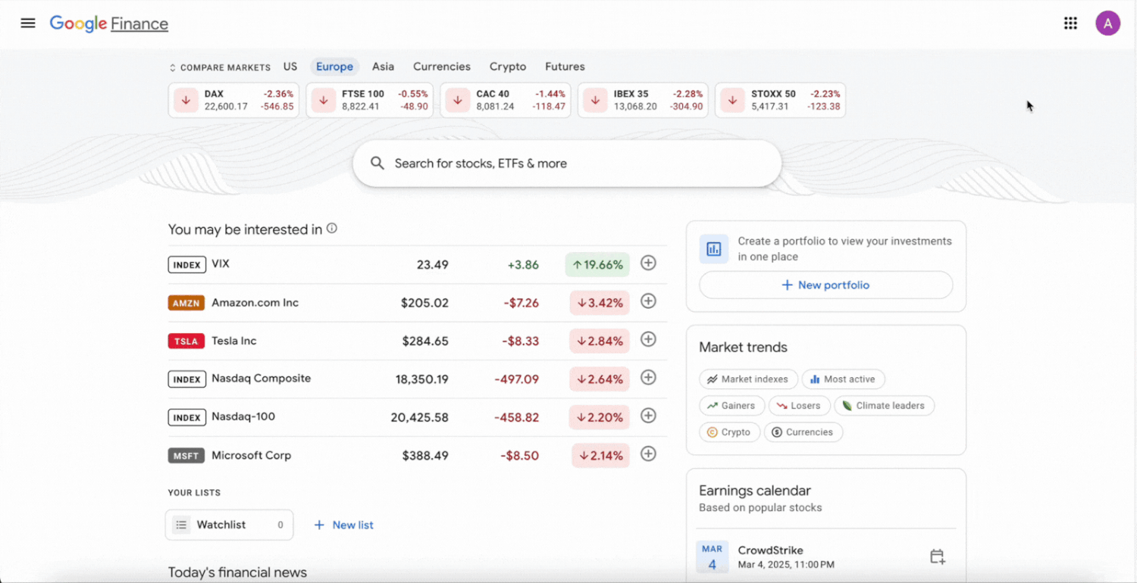Screen dimensions: 1137x583
Task: Open the Google apps grid
Action: pos(1070,23)
